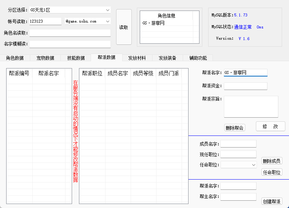This screenshot has width=289, height=208.
Task: Select the 技能数据 tab
Action: coord(76,58)
